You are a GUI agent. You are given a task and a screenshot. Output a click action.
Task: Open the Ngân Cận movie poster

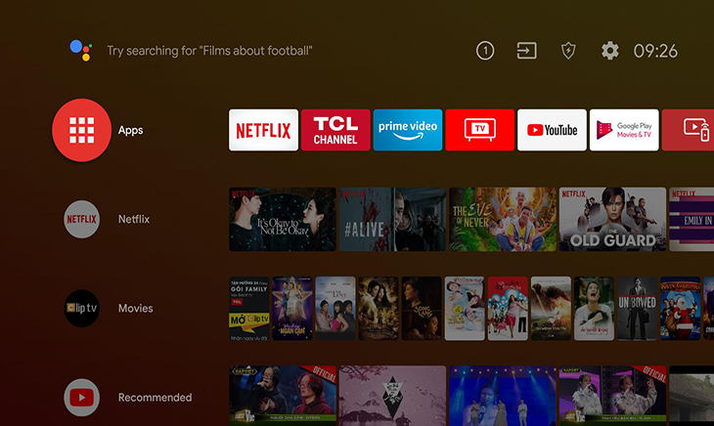pos(291,308)
